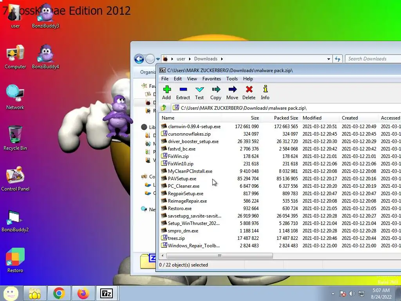
Task: Click the Copy toolbar icon in 7-Zip
Action: (x=216, y=92)
